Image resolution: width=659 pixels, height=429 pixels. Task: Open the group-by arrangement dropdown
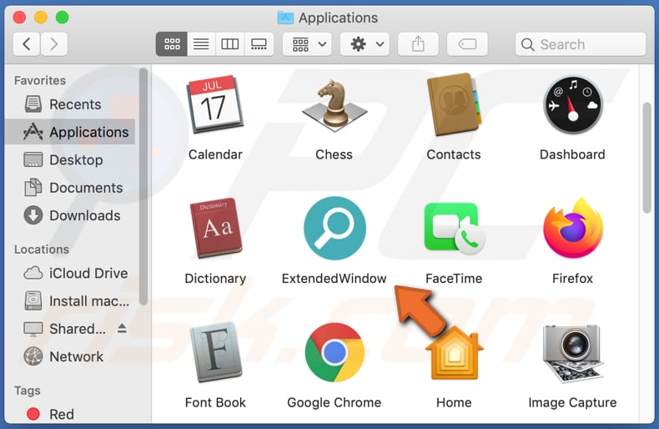click(x=307, y=44)
